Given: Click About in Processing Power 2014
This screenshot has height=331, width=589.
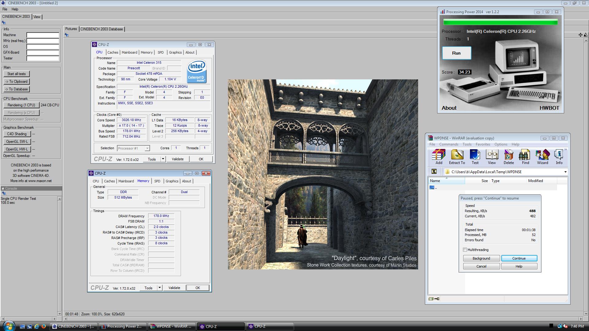Looking at the screenshot, I should (x=449, y=108).
